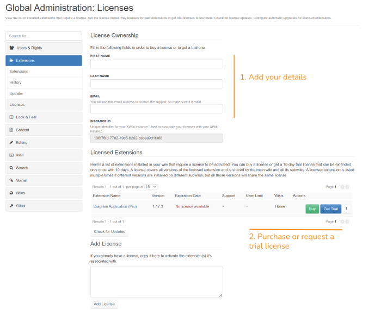Click the Look & Feel columns icon
The image size is (381, 310).
(x=11, y=117)
